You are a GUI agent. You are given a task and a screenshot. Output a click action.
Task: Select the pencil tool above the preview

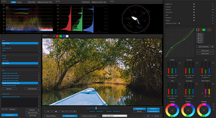click(54, 36)
